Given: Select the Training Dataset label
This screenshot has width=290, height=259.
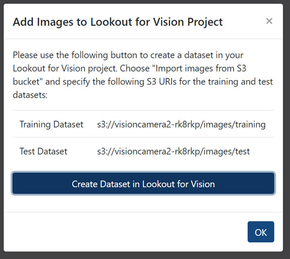Looking at the screenshot, I should point(51,124).
